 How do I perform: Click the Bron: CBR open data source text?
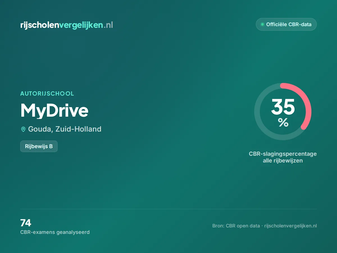point(265,226)
